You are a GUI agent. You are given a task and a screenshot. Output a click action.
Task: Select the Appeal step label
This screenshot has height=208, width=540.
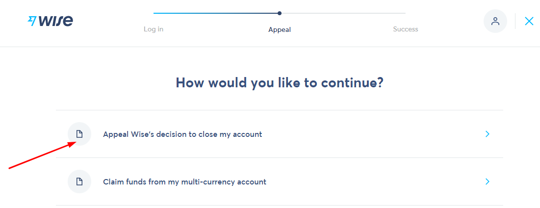[280, 29]
